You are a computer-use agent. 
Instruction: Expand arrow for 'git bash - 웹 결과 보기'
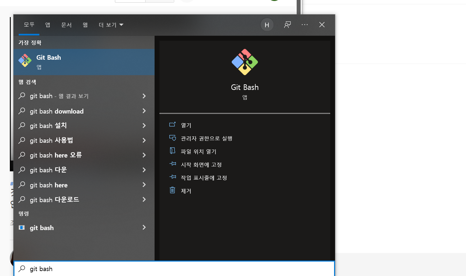point(144,96)
